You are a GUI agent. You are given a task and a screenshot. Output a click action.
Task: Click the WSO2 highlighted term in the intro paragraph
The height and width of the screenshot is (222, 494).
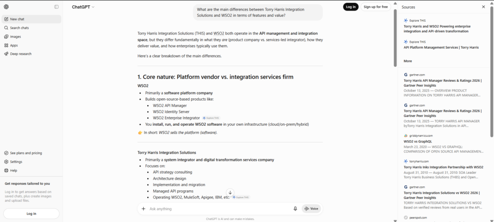pyautogui.click(x=219, y=33)
